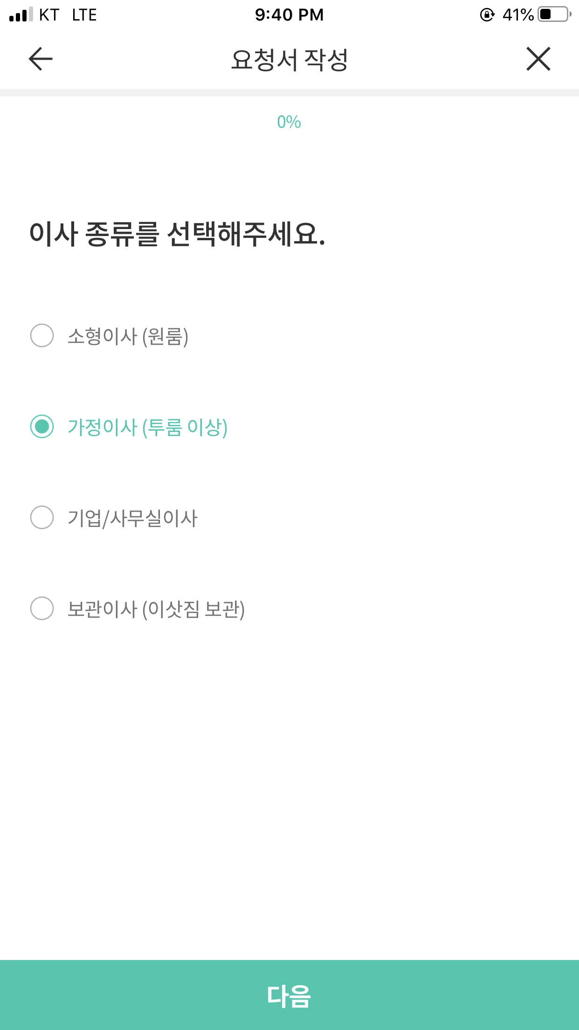Click the 기업/사무실이사 label text
Screen dimensions: 579x1030
pos(132,518)
